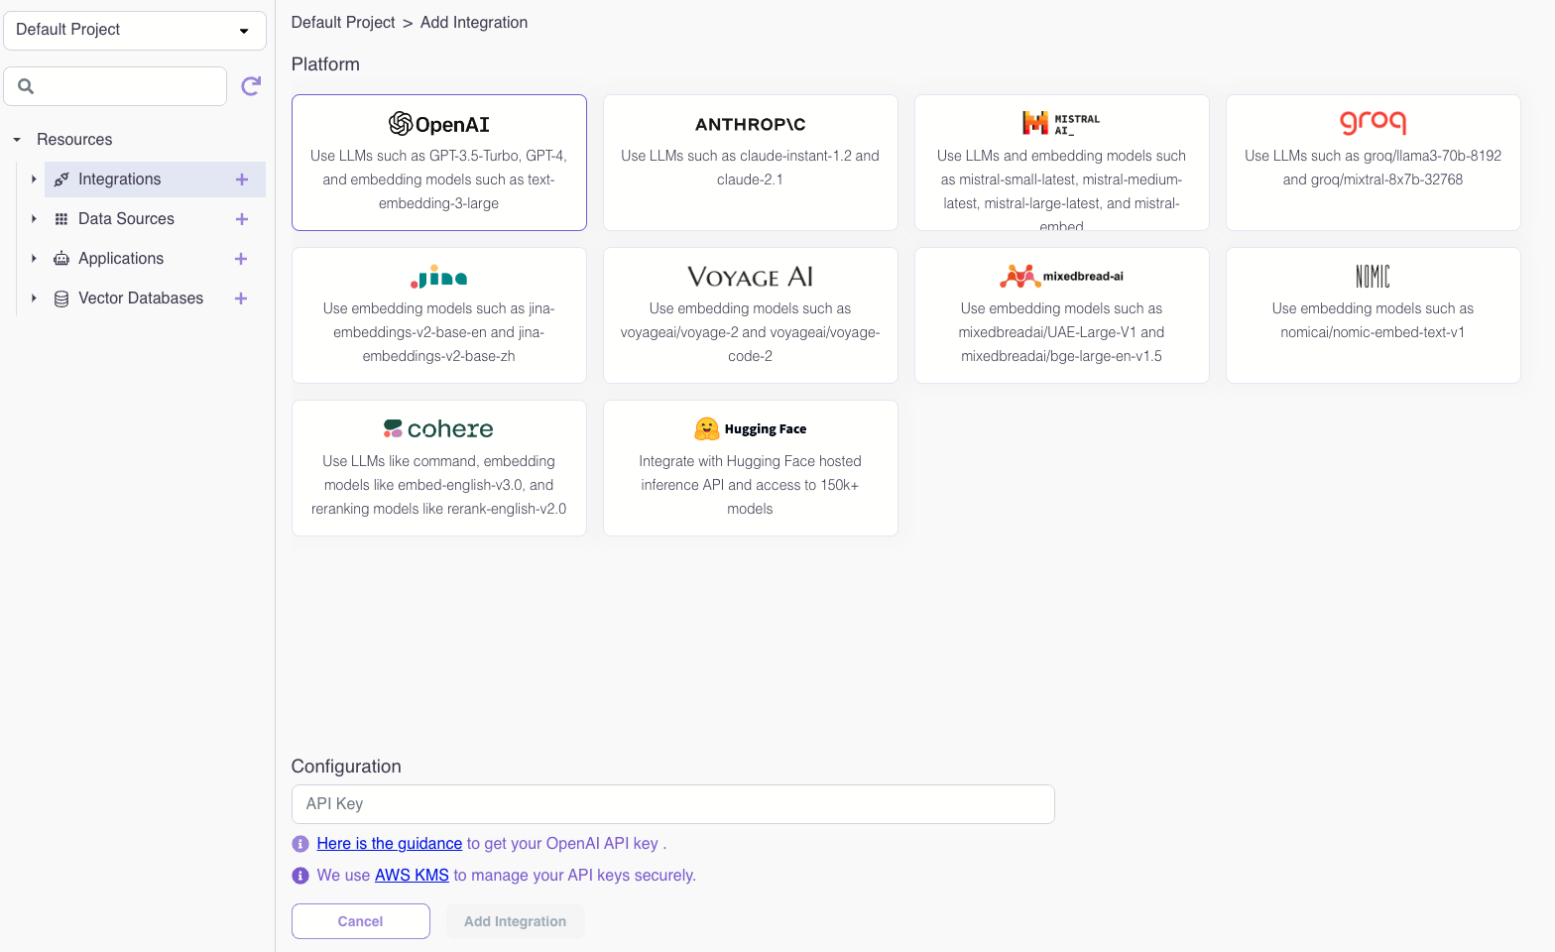Screen dimensions: 1555x952
Task: Choose the Cohere integration card
Action: coord(438,468)
